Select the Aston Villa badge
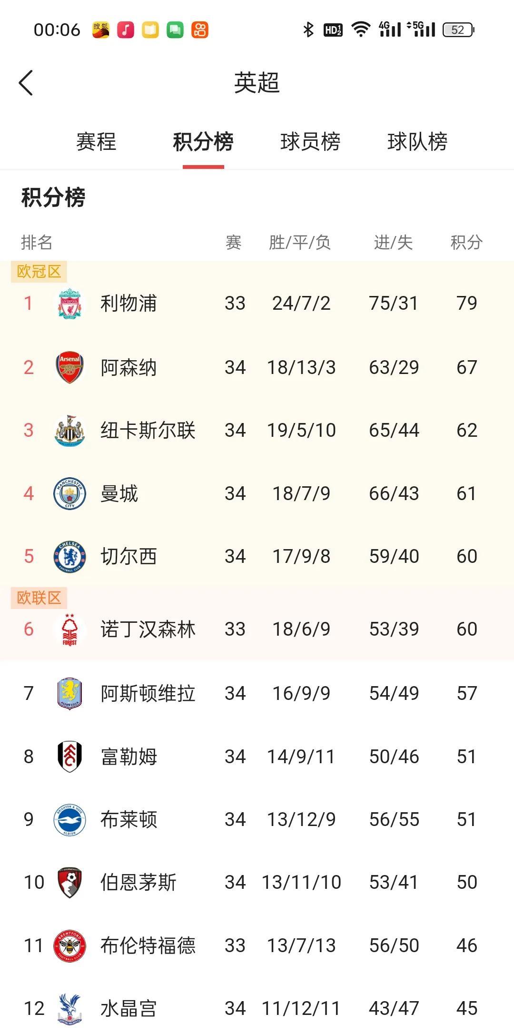The image size is (514, 1033). [70, 693]
